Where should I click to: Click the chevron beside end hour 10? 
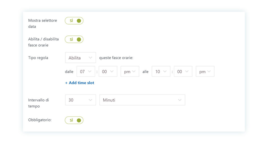(x=165, y=71)
